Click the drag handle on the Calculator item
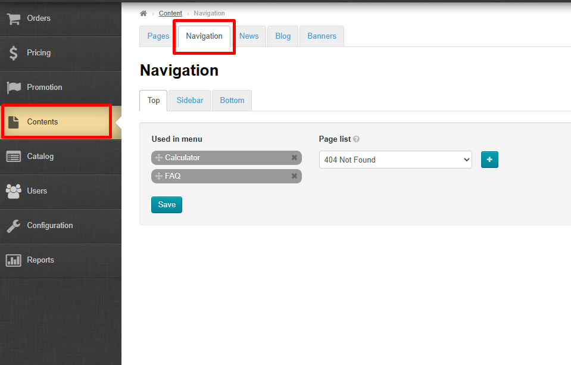Screen dimensions: 571x365 [159, 158]
